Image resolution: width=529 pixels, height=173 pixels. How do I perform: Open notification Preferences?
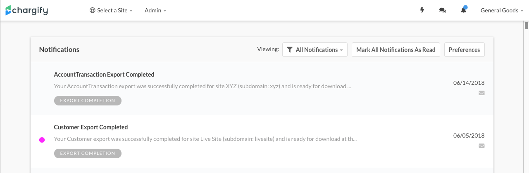(464, 50)
